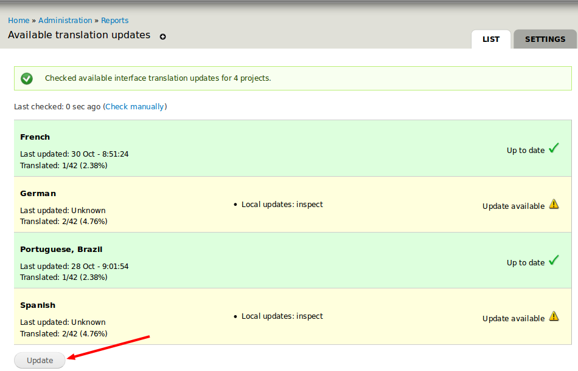Open the Reports breadcrumb link
Screen dimensions: 578x371
(114, 21)
